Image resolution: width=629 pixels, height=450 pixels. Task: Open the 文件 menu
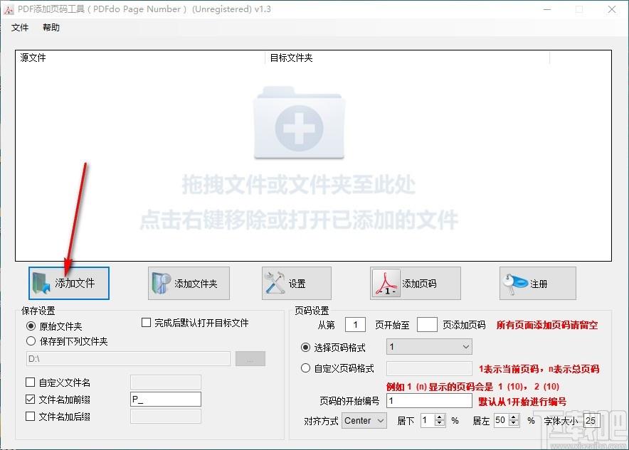tap(20, 28)
